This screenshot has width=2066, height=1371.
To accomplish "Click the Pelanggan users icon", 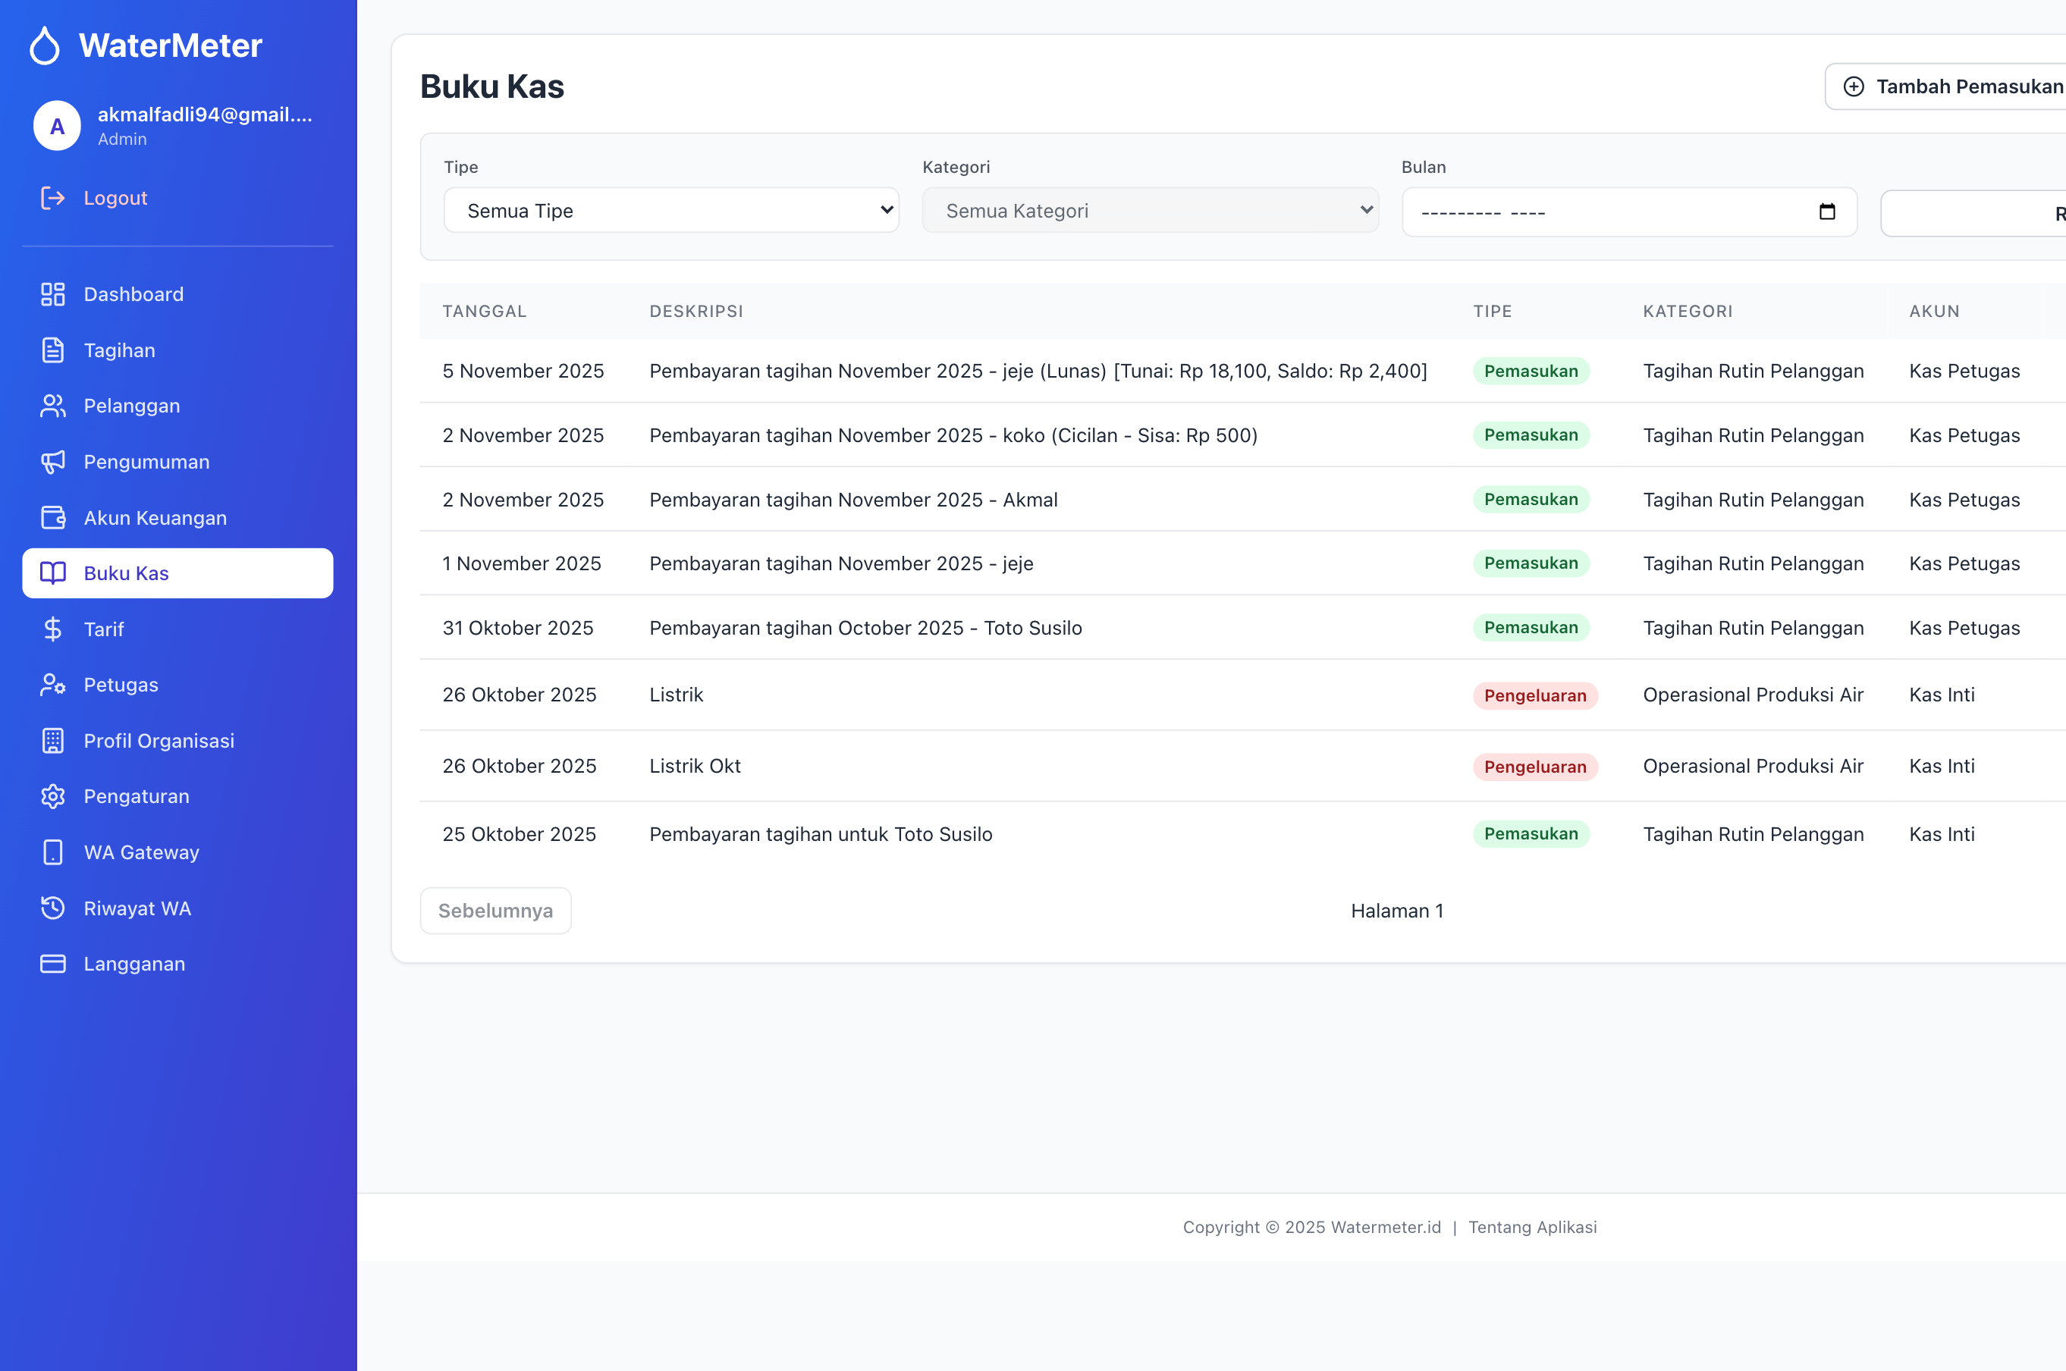I will (x=52, y=406).
